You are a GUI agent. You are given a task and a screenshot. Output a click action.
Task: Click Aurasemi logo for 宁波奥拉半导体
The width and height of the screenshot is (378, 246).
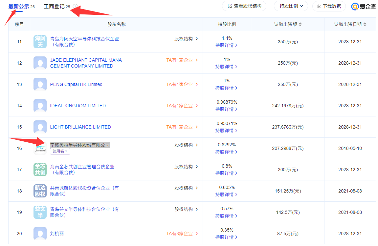40,148
